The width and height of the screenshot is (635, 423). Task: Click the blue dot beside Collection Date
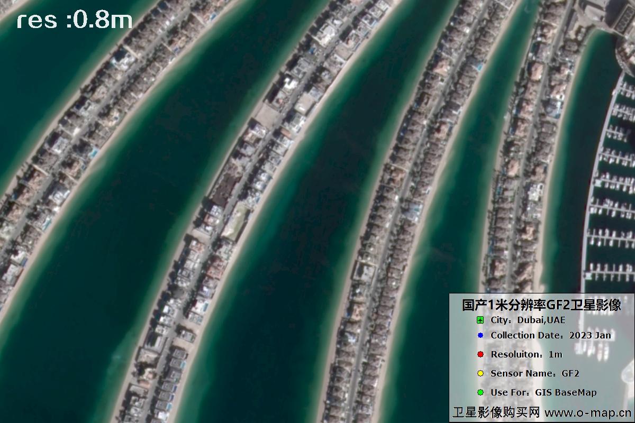[480, 335]
